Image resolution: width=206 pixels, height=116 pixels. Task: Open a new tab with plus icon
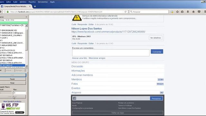tap(35, 6)
